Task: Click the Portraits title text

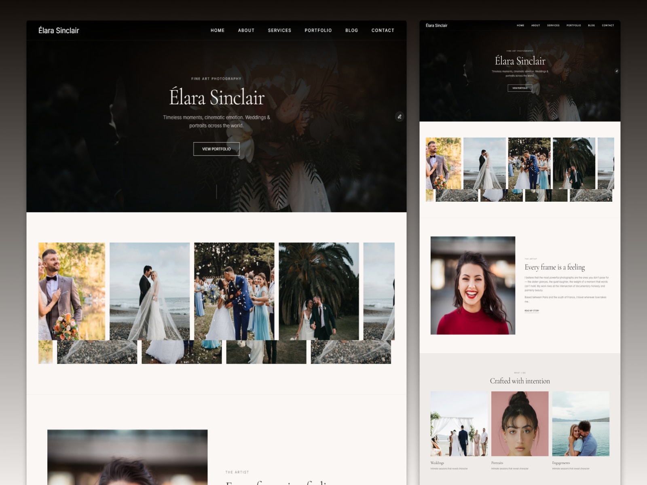Action: click(497, 463)
